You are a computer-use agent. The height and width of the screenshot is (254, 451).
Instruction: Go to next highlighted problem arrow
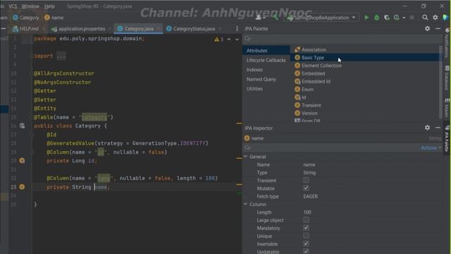pyautogui.click(x=237, y=40)
